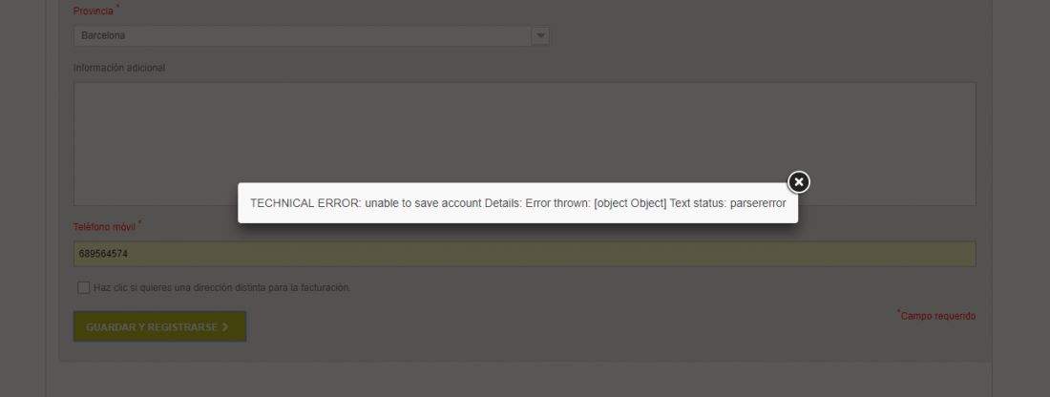The image size is (1050, 397).
Task: Click the Campo requerido note
Action: pyautogui.click(x=938, y=316)
